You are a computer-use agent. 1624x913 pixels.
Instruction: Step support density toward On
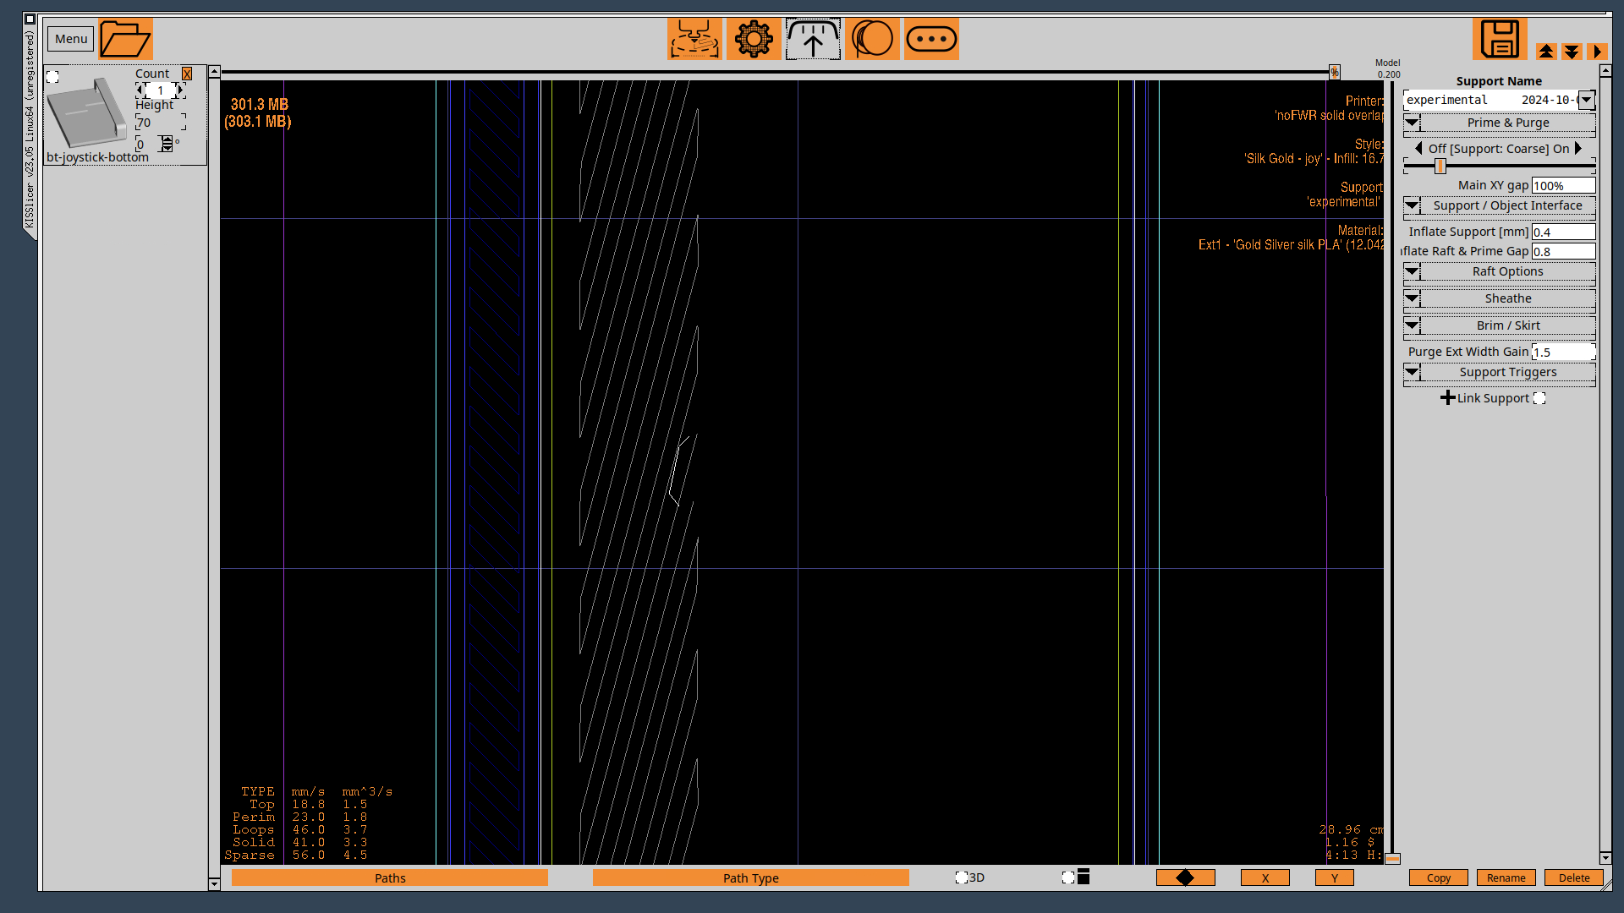pos(1578,148)
